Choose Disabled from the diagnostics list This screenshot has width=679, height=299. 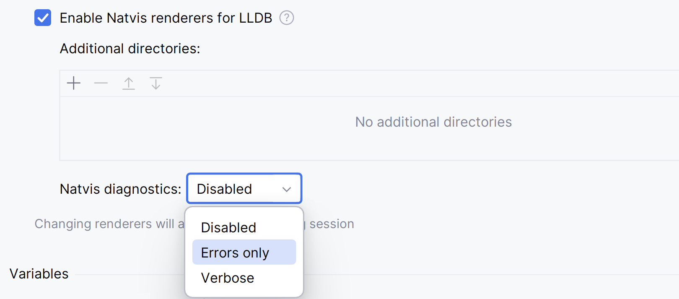coord(229,227)
